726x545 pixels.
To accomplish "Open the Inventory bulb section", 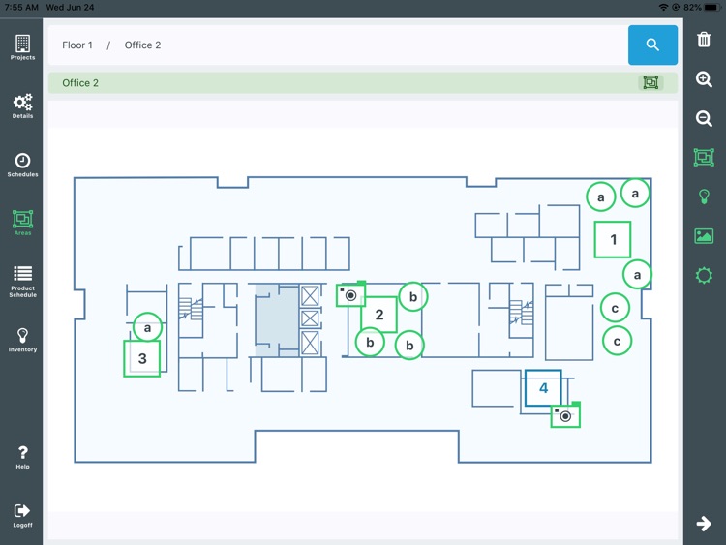I will pos(22,341).
